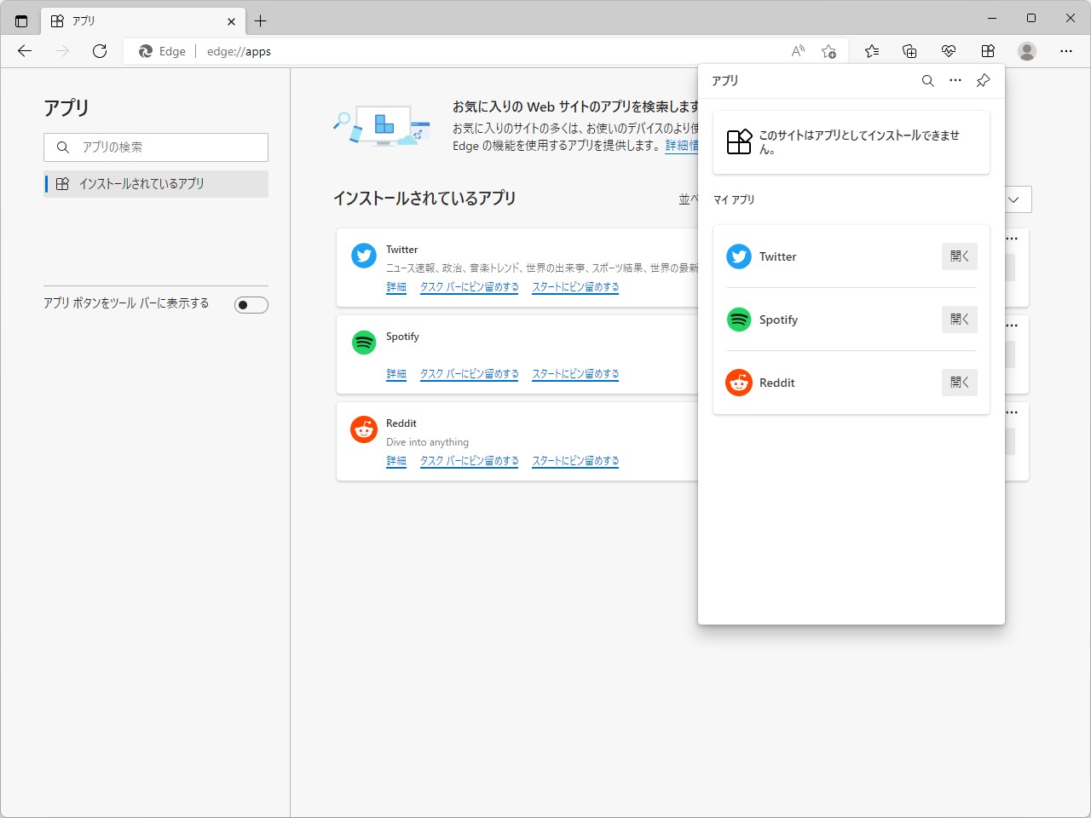The height and width of the screenshot is (818, 1091).
Task: Click the アプリの検索 search field
Action: (x=156, y=147)
